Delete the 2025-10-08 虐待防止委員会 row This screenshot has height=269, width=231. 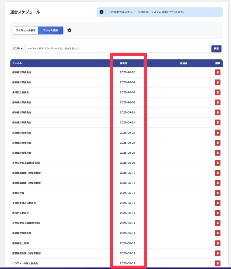(218, 92)
